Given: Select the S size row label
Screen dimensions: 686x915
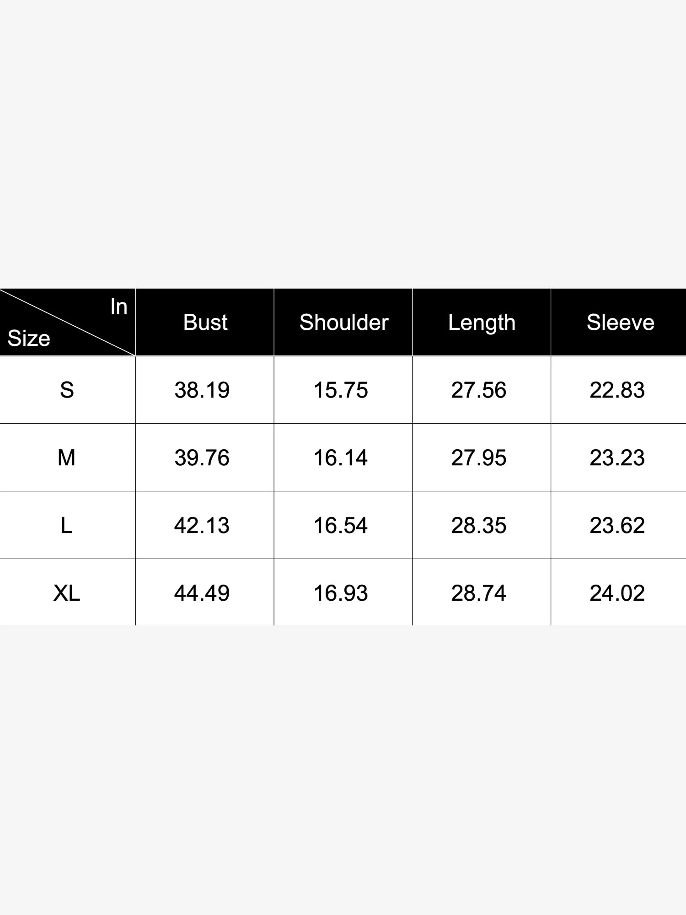Looking at the screenshot, I should pyautogui.click(x=67, y=390).
